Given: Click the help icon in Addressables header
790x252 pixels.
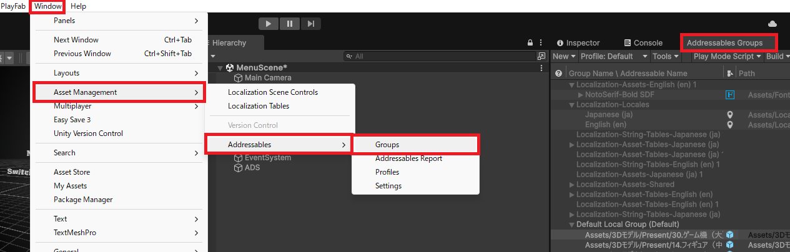Looking at the screenshot, I should pyautogui.click(x=558, y=73).
